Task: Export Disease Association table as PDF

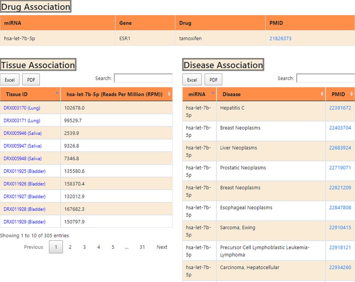Action: (x=213, y=80)
